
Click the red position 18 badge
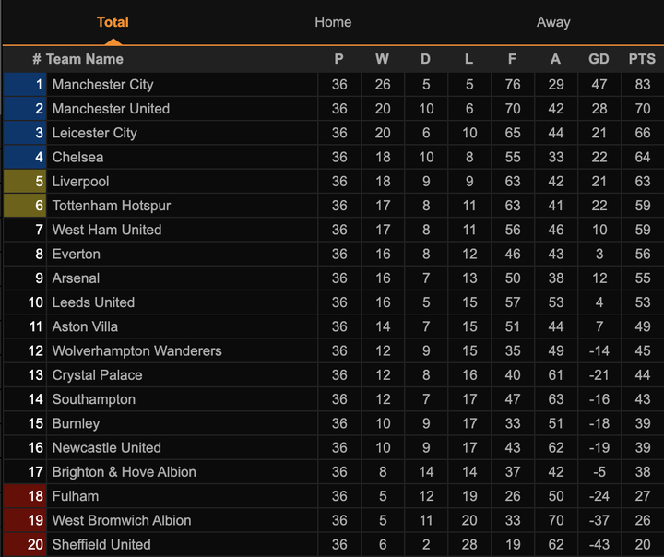click(25, 496)
